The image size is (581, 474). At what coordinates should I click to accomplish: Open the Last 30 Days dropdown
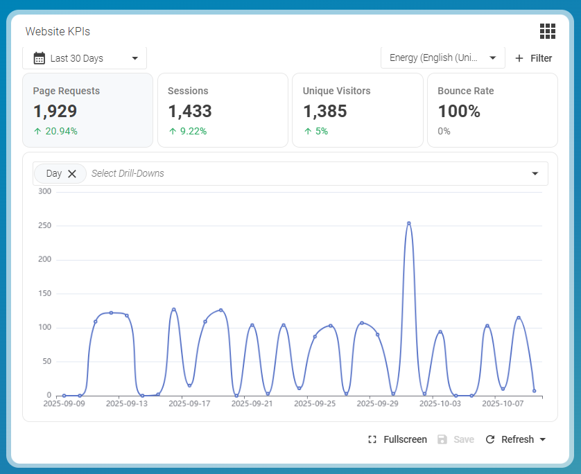pos(85,58)
